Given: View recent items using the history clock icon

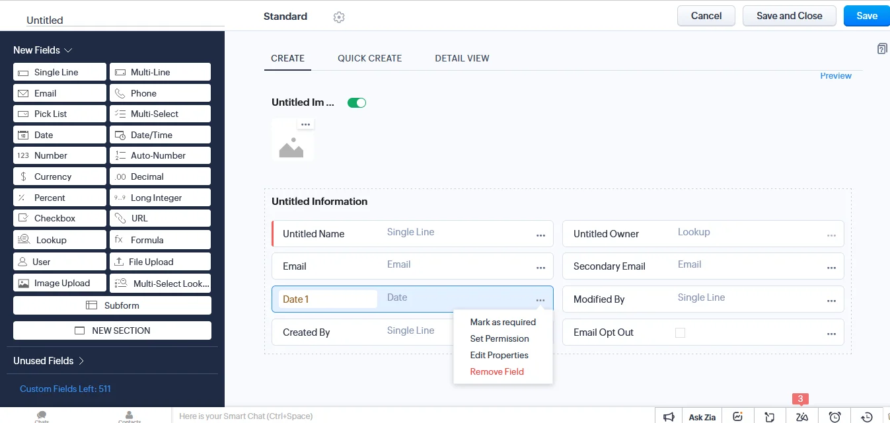Looking at the screenshot, I should click(866, 416).
